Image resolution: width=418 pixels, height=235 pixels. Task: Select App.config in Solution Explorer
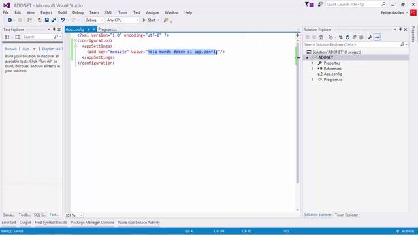click(332, 74)
